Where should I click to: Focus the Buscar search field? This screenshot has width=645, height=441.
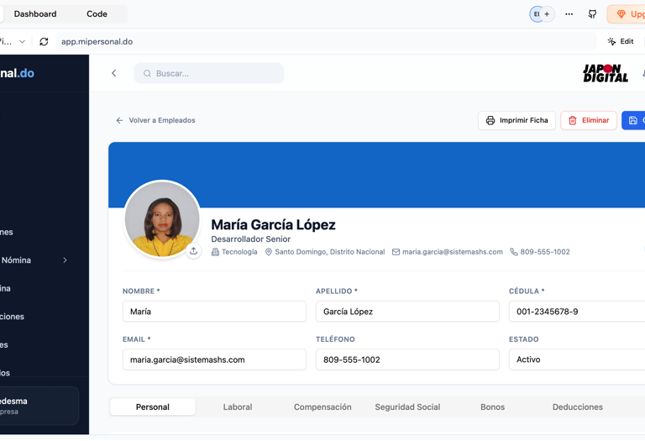tap(209, 73)
